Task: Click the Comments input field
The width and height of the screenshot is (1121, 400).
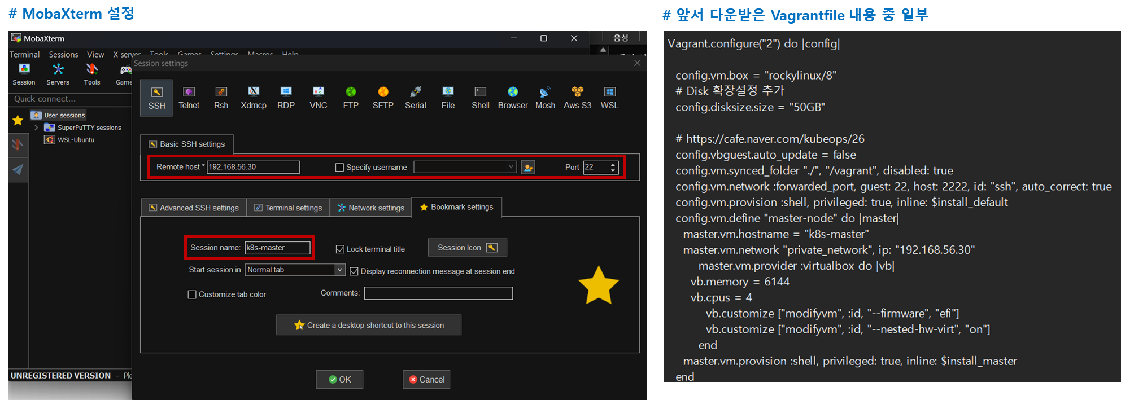Action: (x=438, y=293)
